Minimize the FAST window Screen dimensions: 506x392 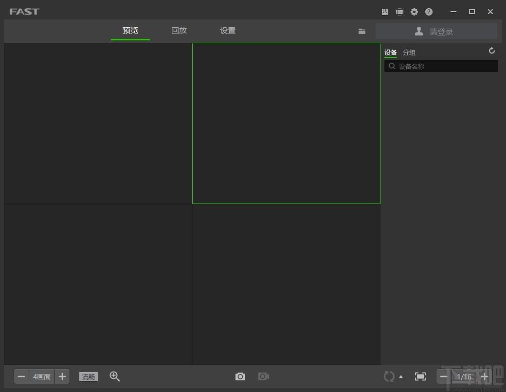coord(453,12)
